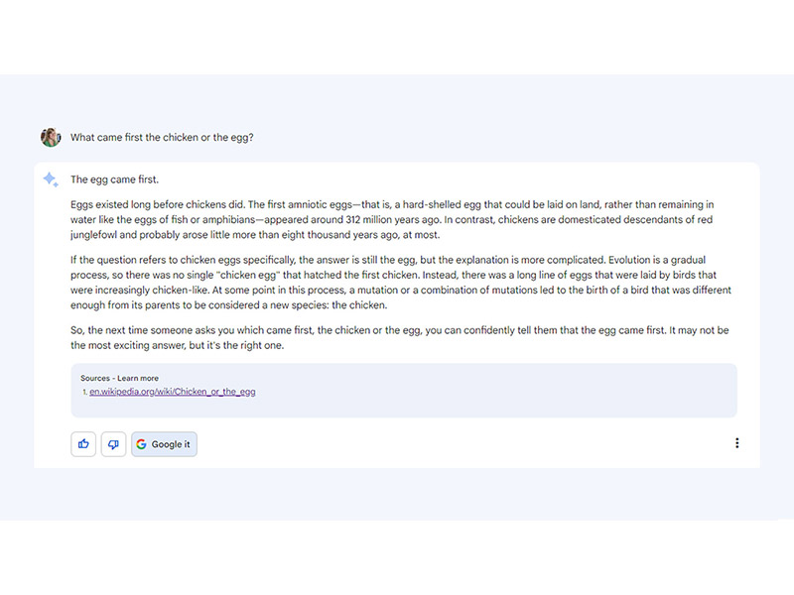794x595 pixels.
Task: Click the word 'junglefowl' in the response
Action: coord(93,235)
